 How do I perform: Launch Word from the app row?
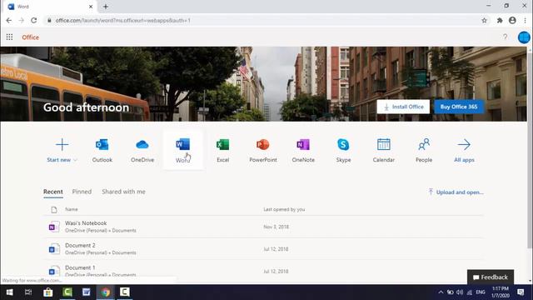(x=183, y=150)
